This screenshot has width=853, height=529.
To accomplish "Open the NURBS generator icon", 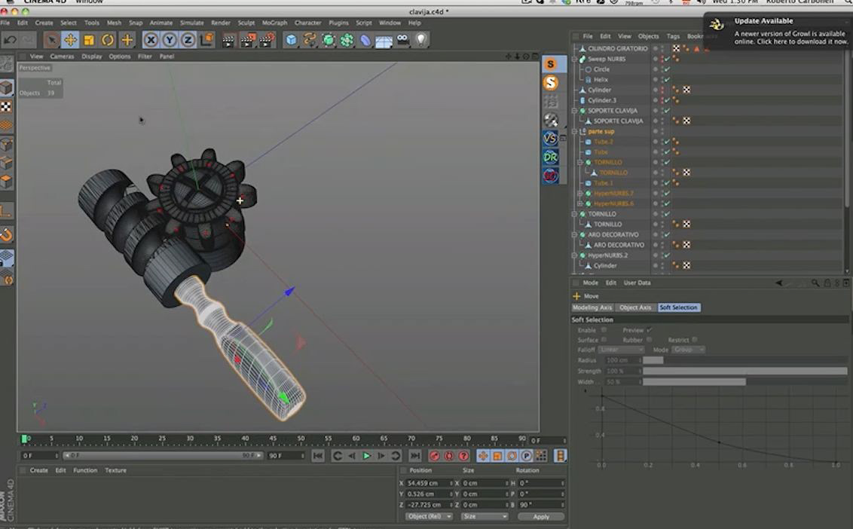I will click(x=329, y=40).
